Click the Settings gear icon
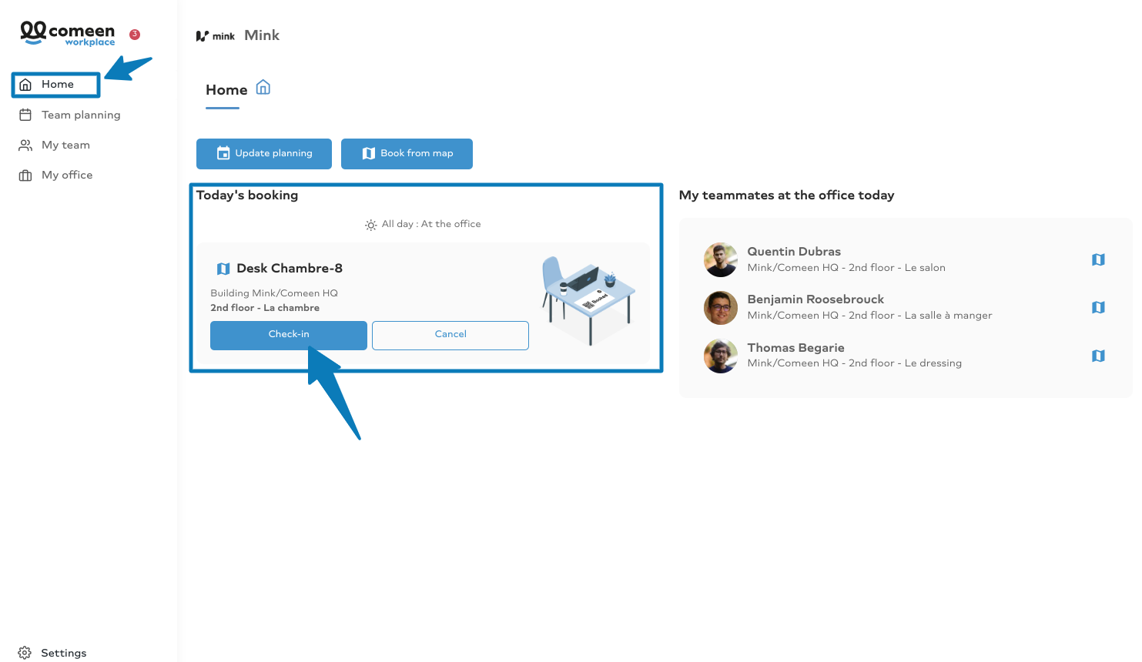This screenshot has height=662, width=1142. point(25,653)
